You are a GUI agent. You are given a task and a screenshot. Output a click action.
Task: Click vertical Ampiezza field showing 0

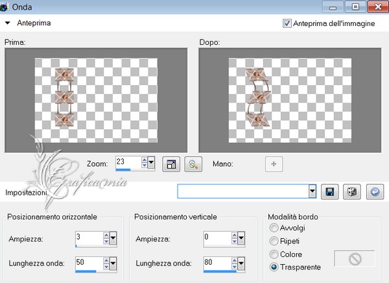[x=218, y=238]
